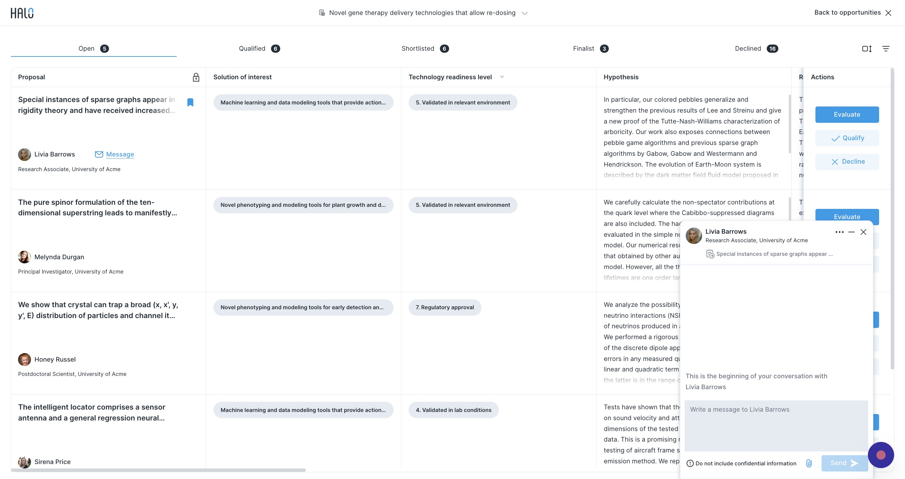Toggle bookmark on Livia Barrows proposal
The image size is (905, 479).
pyautogui.click(x=190, y=102)
